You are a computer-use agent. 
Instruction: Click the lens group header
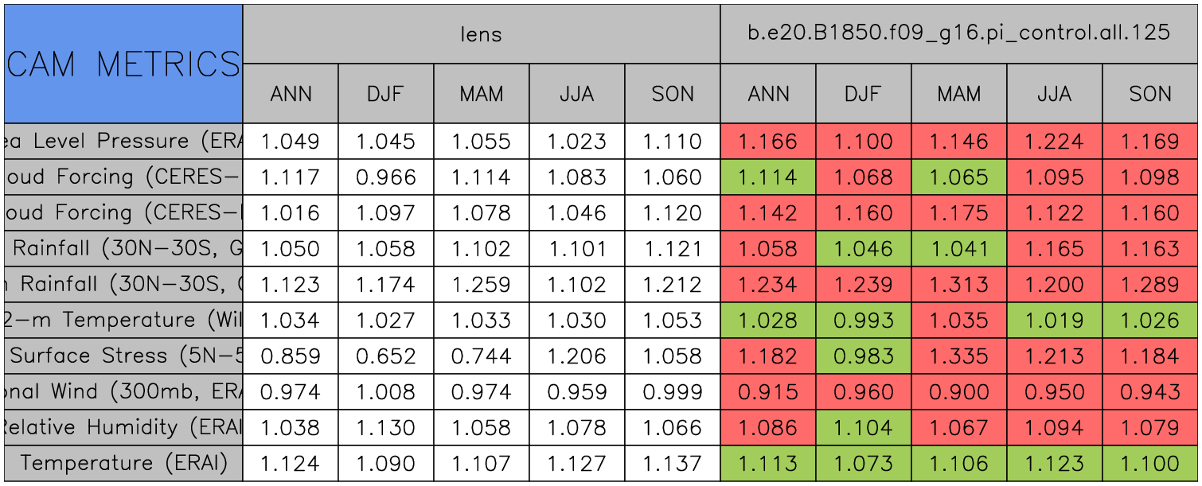(481, 34)
